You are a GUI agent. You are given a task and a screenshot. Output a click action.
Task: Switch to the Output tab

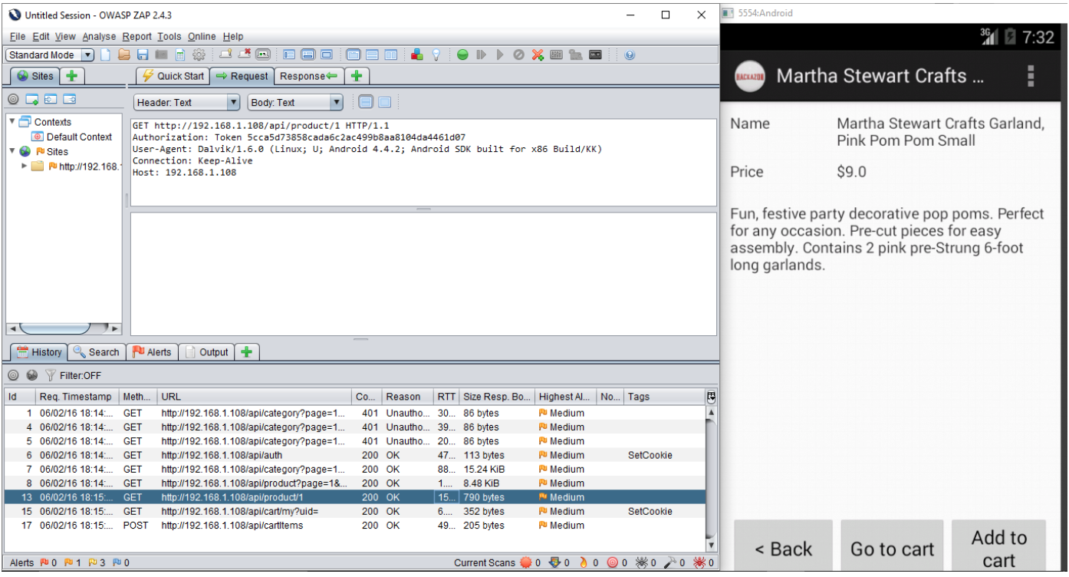pyautogui.click(x=206, y=352)
